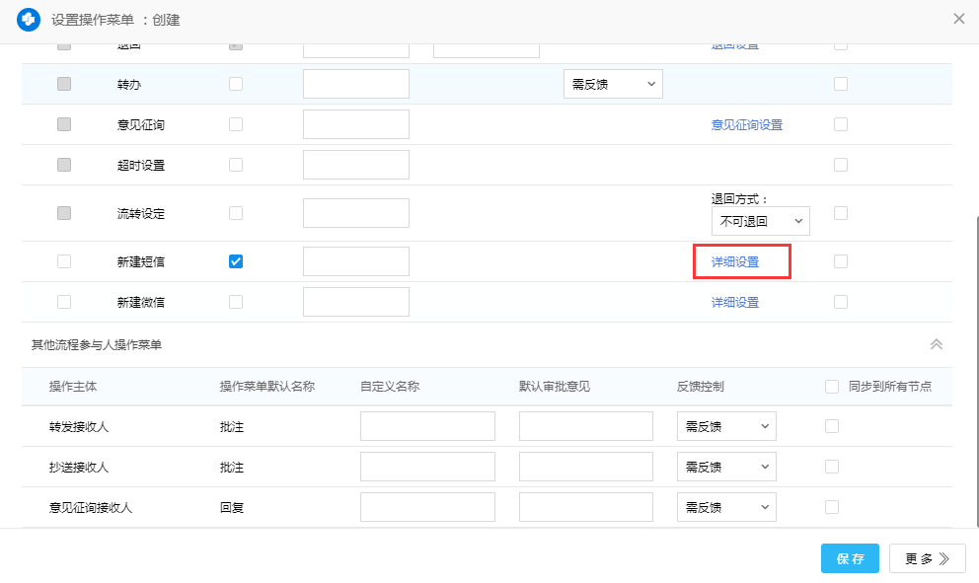The image size is (979, 583).
Task: Click the 默认审批意见 field for 意见征询接收人
Action: 585,507
